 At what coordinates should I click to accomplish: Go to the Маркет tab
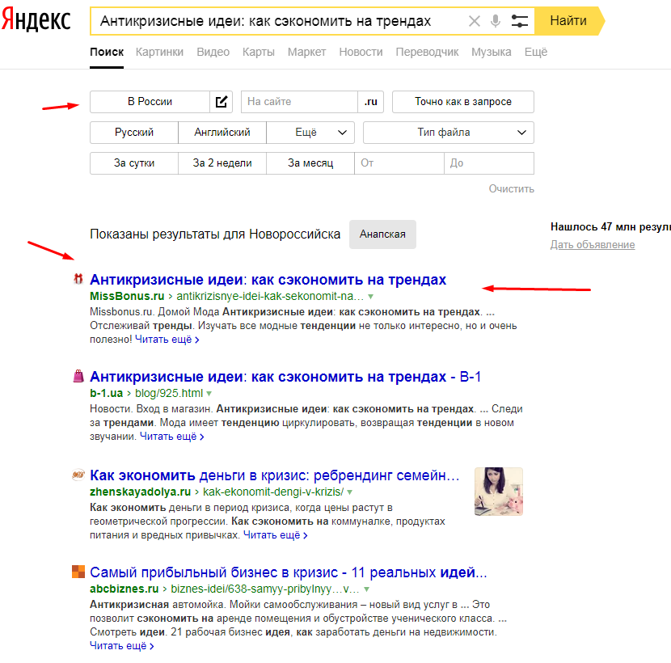307,53
